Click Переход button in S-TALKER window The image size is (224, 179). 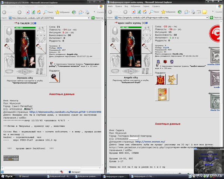97,18
